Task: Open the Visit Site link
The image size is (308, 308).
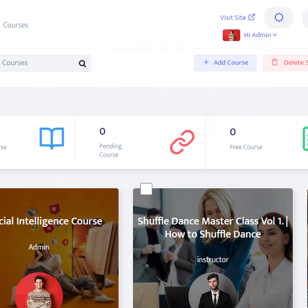Action: (x=237, y=17)
